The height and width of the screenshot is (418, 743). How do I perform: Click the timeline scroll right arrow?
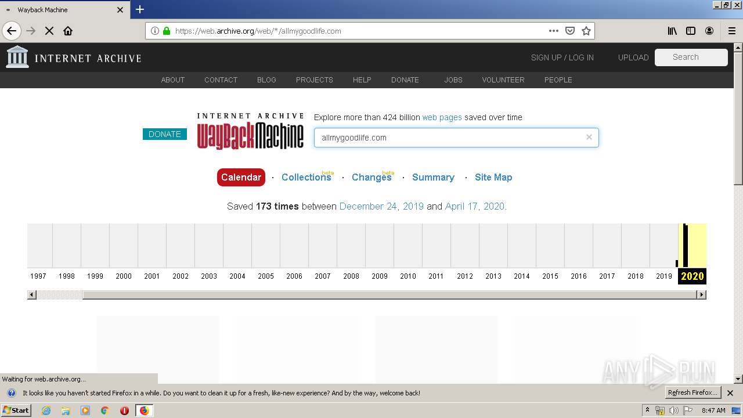(x=701, y=295)
